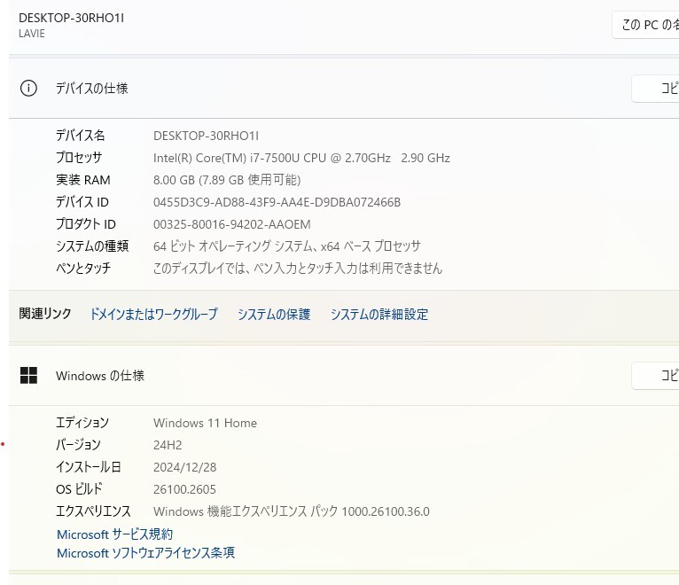Image resolution: width=679 pixels, height=585 pixels.
Task: Click the プロダクト ID label
Action: pos(86,224)
